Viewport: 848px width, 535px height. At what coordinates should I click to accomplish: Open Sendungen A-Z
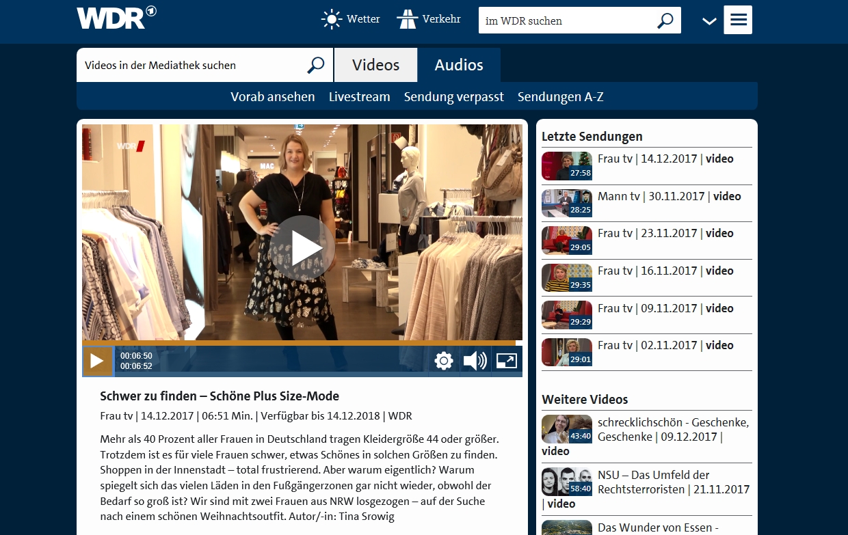click(x=561, y=96)
